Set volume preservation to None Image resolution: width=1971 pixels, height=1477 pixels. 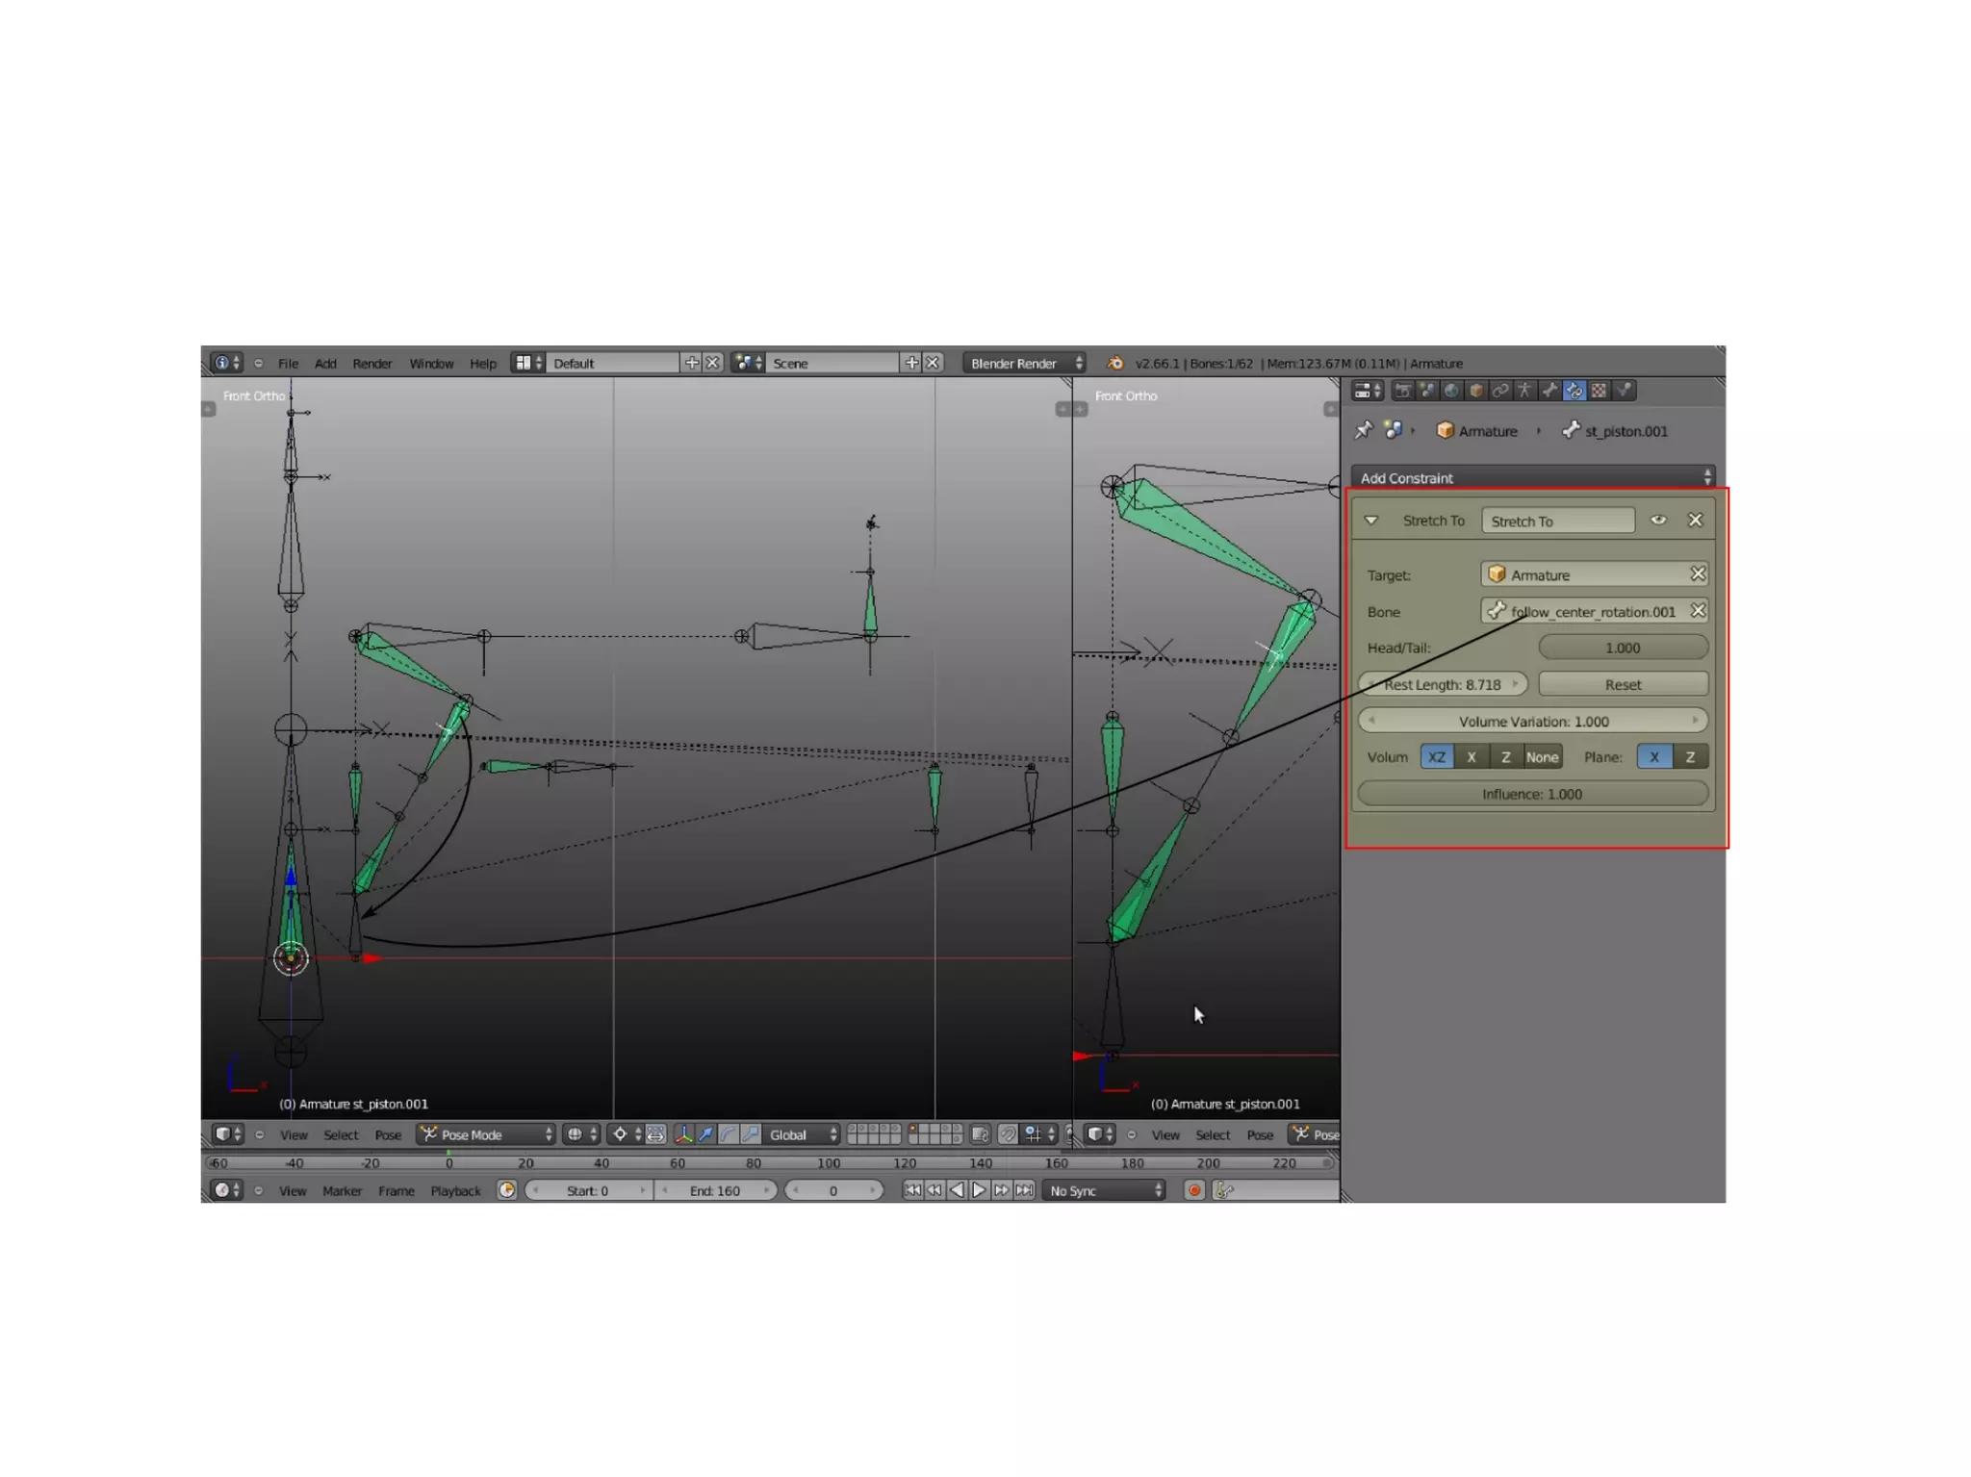1542,757
